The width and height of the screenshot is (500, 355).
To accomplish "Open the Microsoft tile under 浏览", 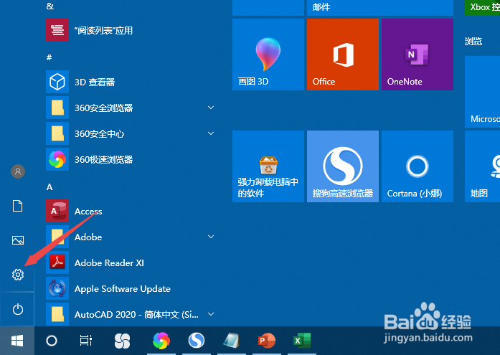I will (483, 92).
